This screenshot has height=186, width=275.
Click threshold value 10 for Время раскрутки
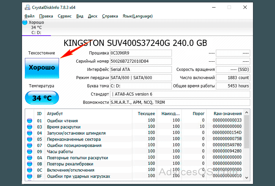click(x=202, y=126)
